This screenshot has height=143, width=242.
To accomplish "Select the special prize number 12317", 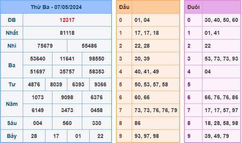I will click(67, 20).
